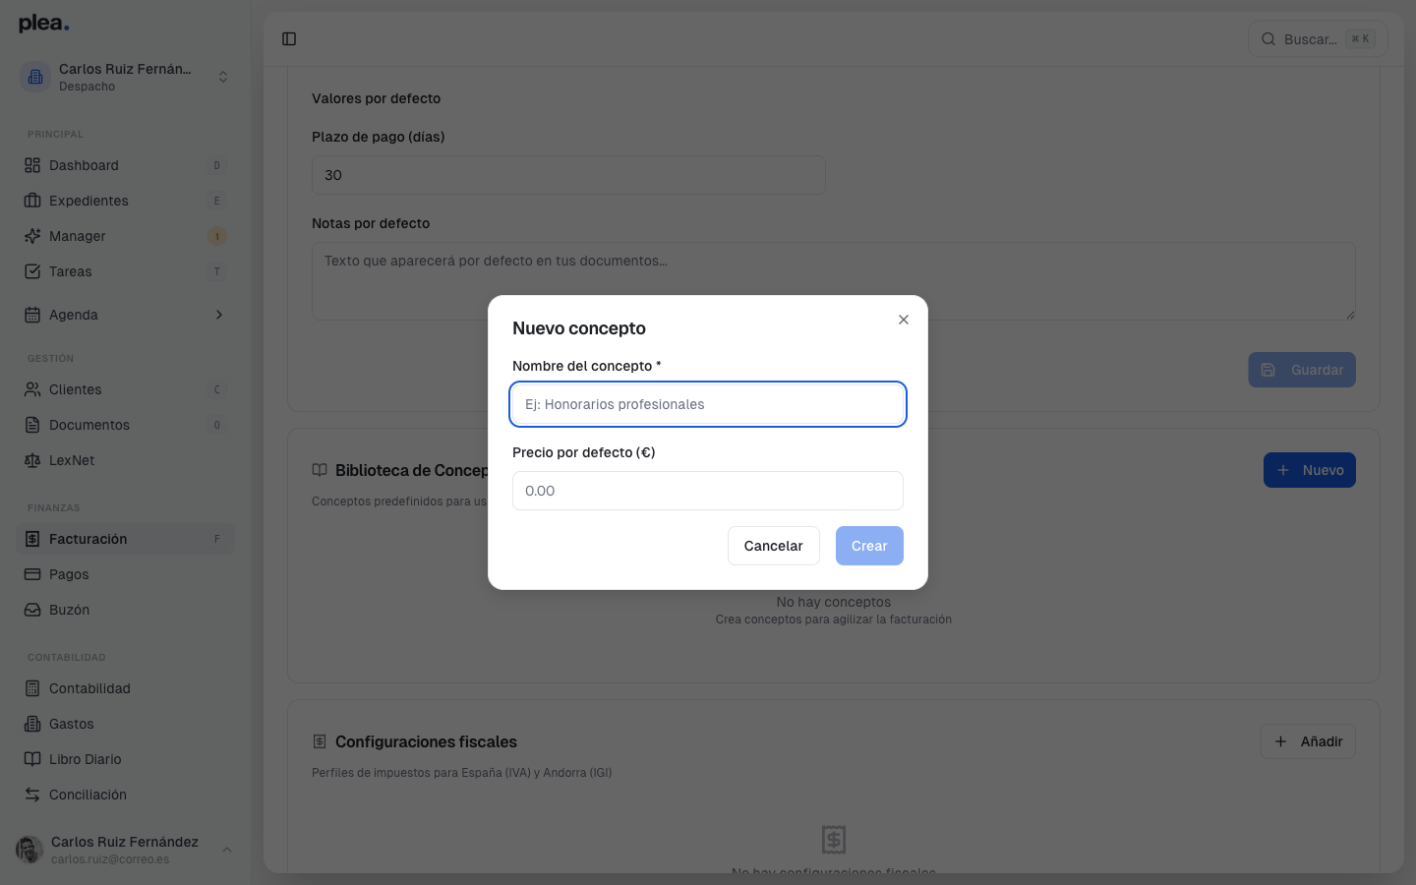Open the Facturación invoice icon
Viewport: 1416px width, 885px height.
tap(32, 539)
